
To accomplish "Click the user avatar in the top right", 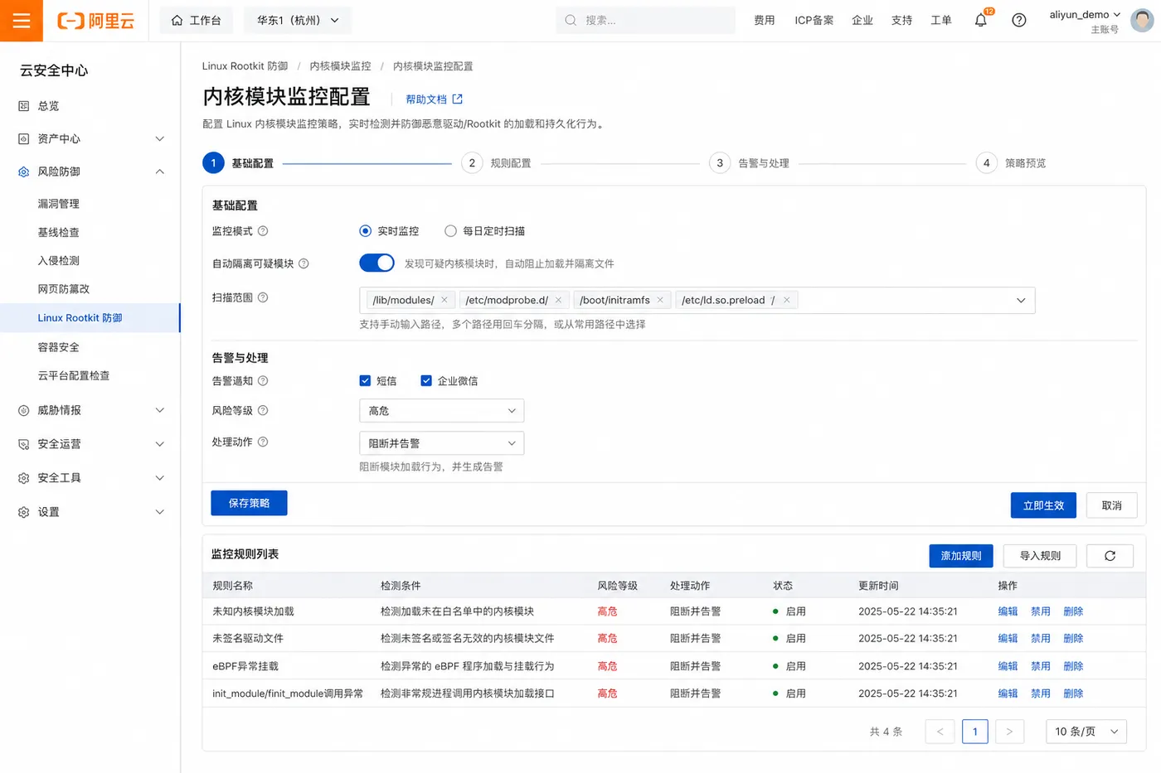I will point(1142,20).
